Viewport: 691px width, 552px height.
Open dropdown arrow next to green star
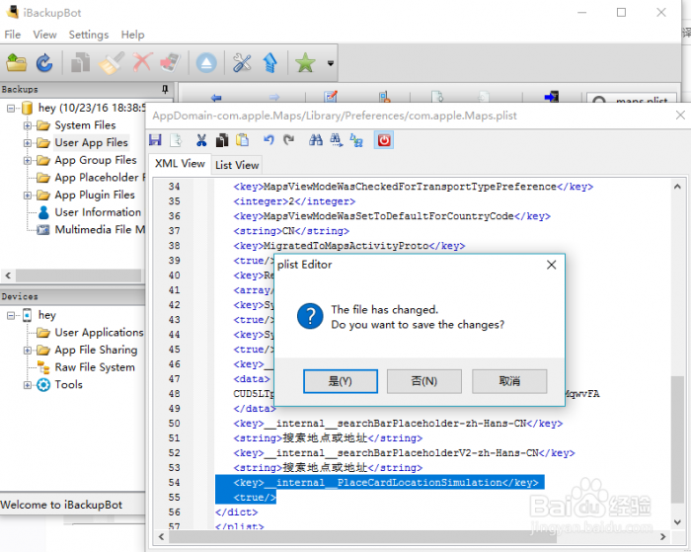coord(331,63)
